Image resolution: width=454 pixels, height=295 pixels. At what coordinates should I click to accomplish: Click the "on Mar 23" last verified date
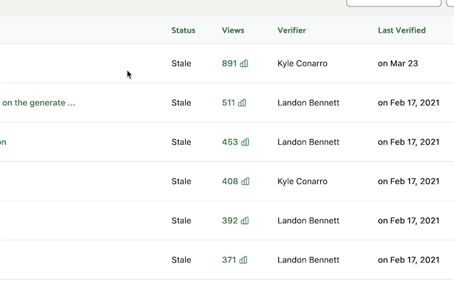[x=398, y=63]
